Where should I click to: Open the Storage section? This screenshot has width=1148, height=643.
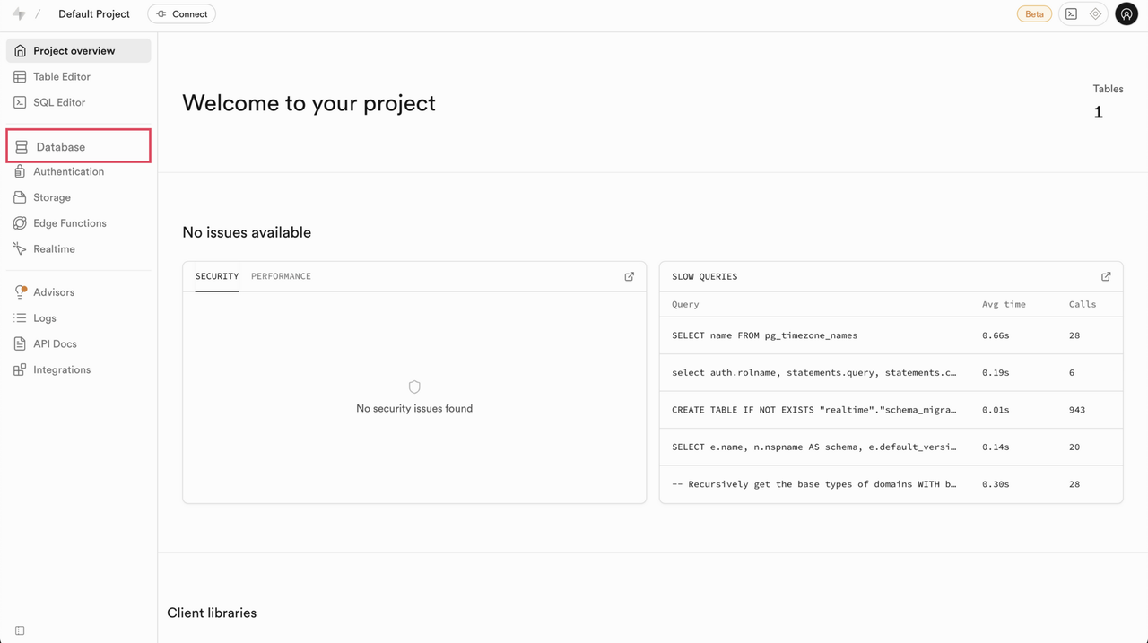[x=52, y=197]
